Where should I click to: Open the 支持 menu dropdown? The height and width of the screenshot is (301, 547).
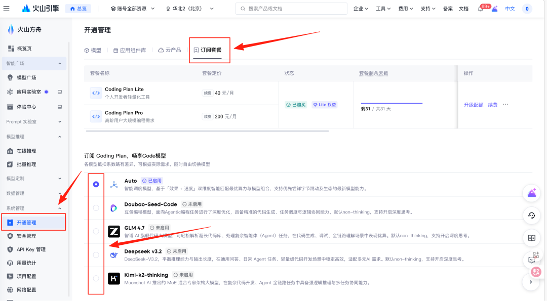[427, 9]
